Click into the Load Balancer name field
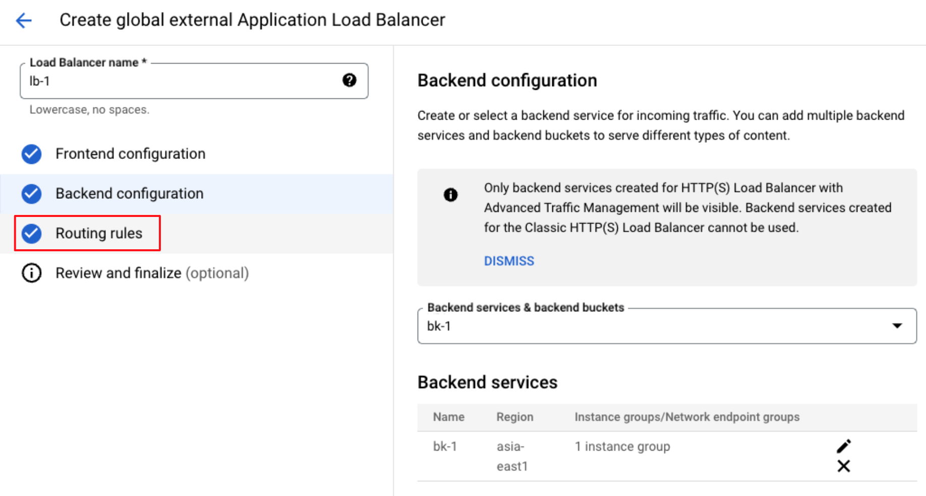Viewport: 926px width, 496px height. click(182, 81)
